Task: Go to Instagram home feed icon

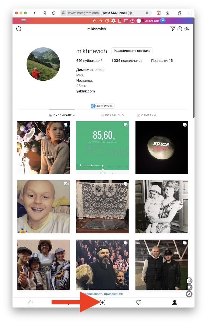Action: pyautogui.click(x=30, y=302)
